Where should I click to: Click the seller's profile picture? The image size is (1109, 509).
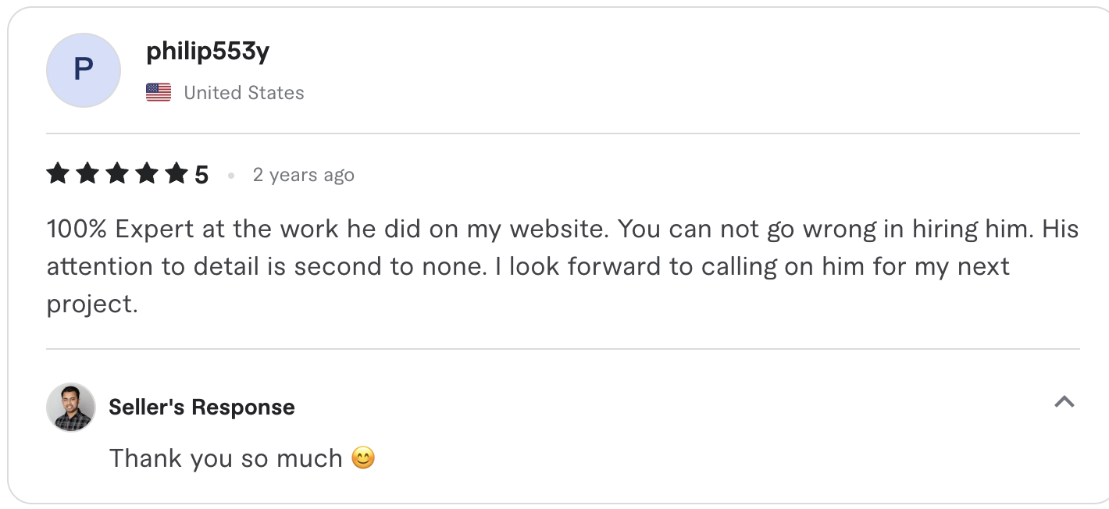pos(70,407)
